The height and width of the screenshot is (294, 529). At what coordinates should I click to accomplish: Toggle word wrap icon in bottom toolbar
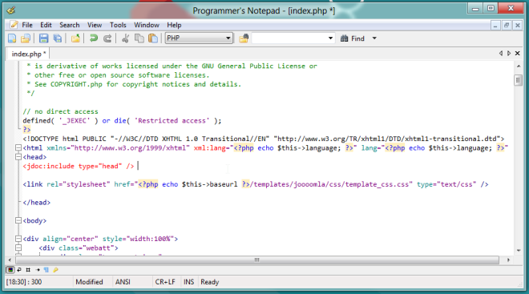click(x=19, y=270)
